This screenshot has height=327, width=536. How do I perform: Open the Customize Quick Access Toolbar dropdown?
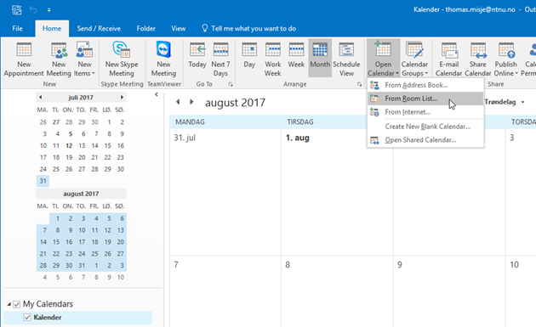tap(48, 10)
